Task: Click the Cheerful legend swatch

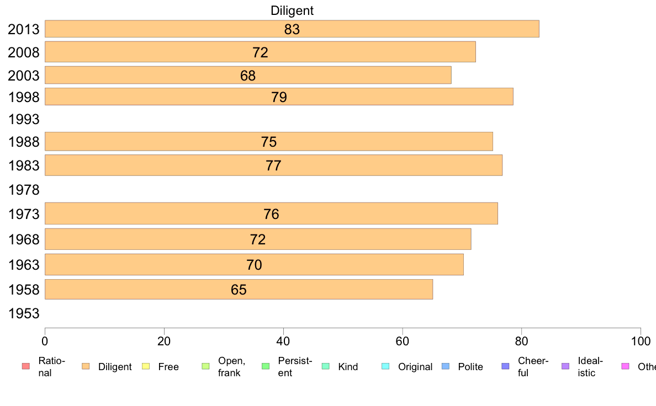Action: tap(505, 366)
